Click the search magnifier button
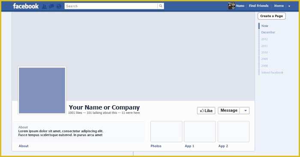 pos(161,6)
